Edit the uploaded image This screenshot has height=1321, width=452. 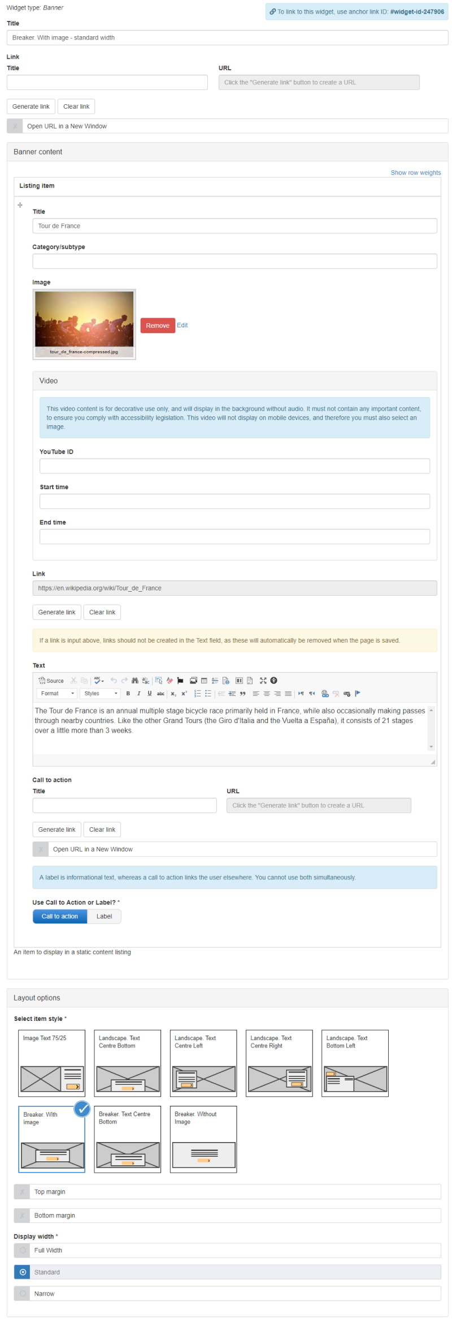point(182,325)
